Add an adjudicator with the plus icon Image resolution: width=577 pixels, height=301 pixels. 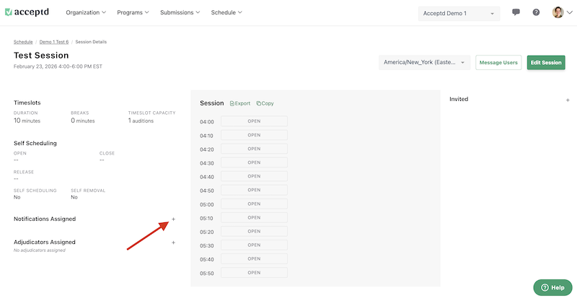pos(173,243)
